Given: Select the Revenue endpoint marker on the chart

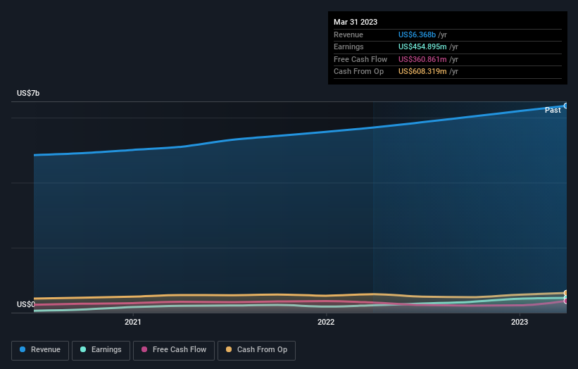Looking at the screenshot, I should [x=566, y=106].
